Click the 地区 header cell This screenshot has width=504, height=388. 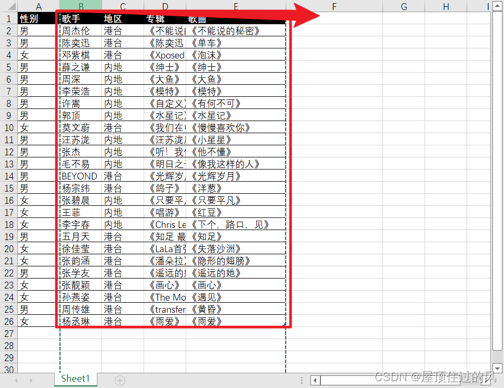coord(123,18)
